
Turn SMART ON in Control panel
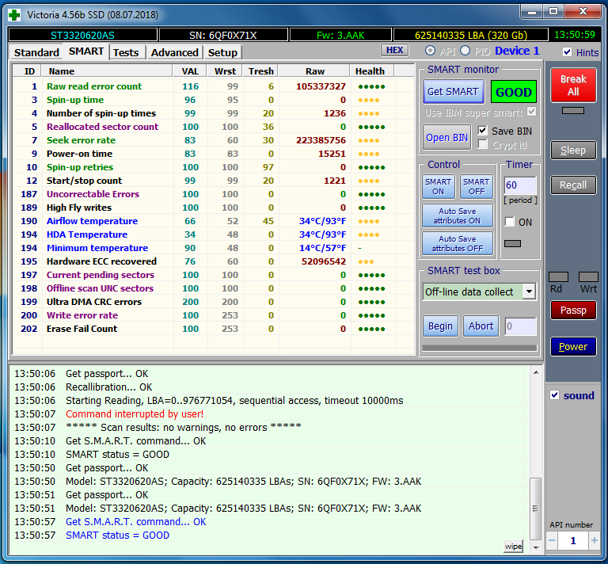[x=438, y=187]
